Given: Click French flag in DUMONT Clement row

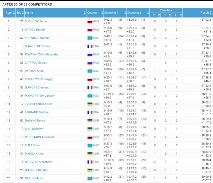Looking at the screenshot, I should click(90, 87).
